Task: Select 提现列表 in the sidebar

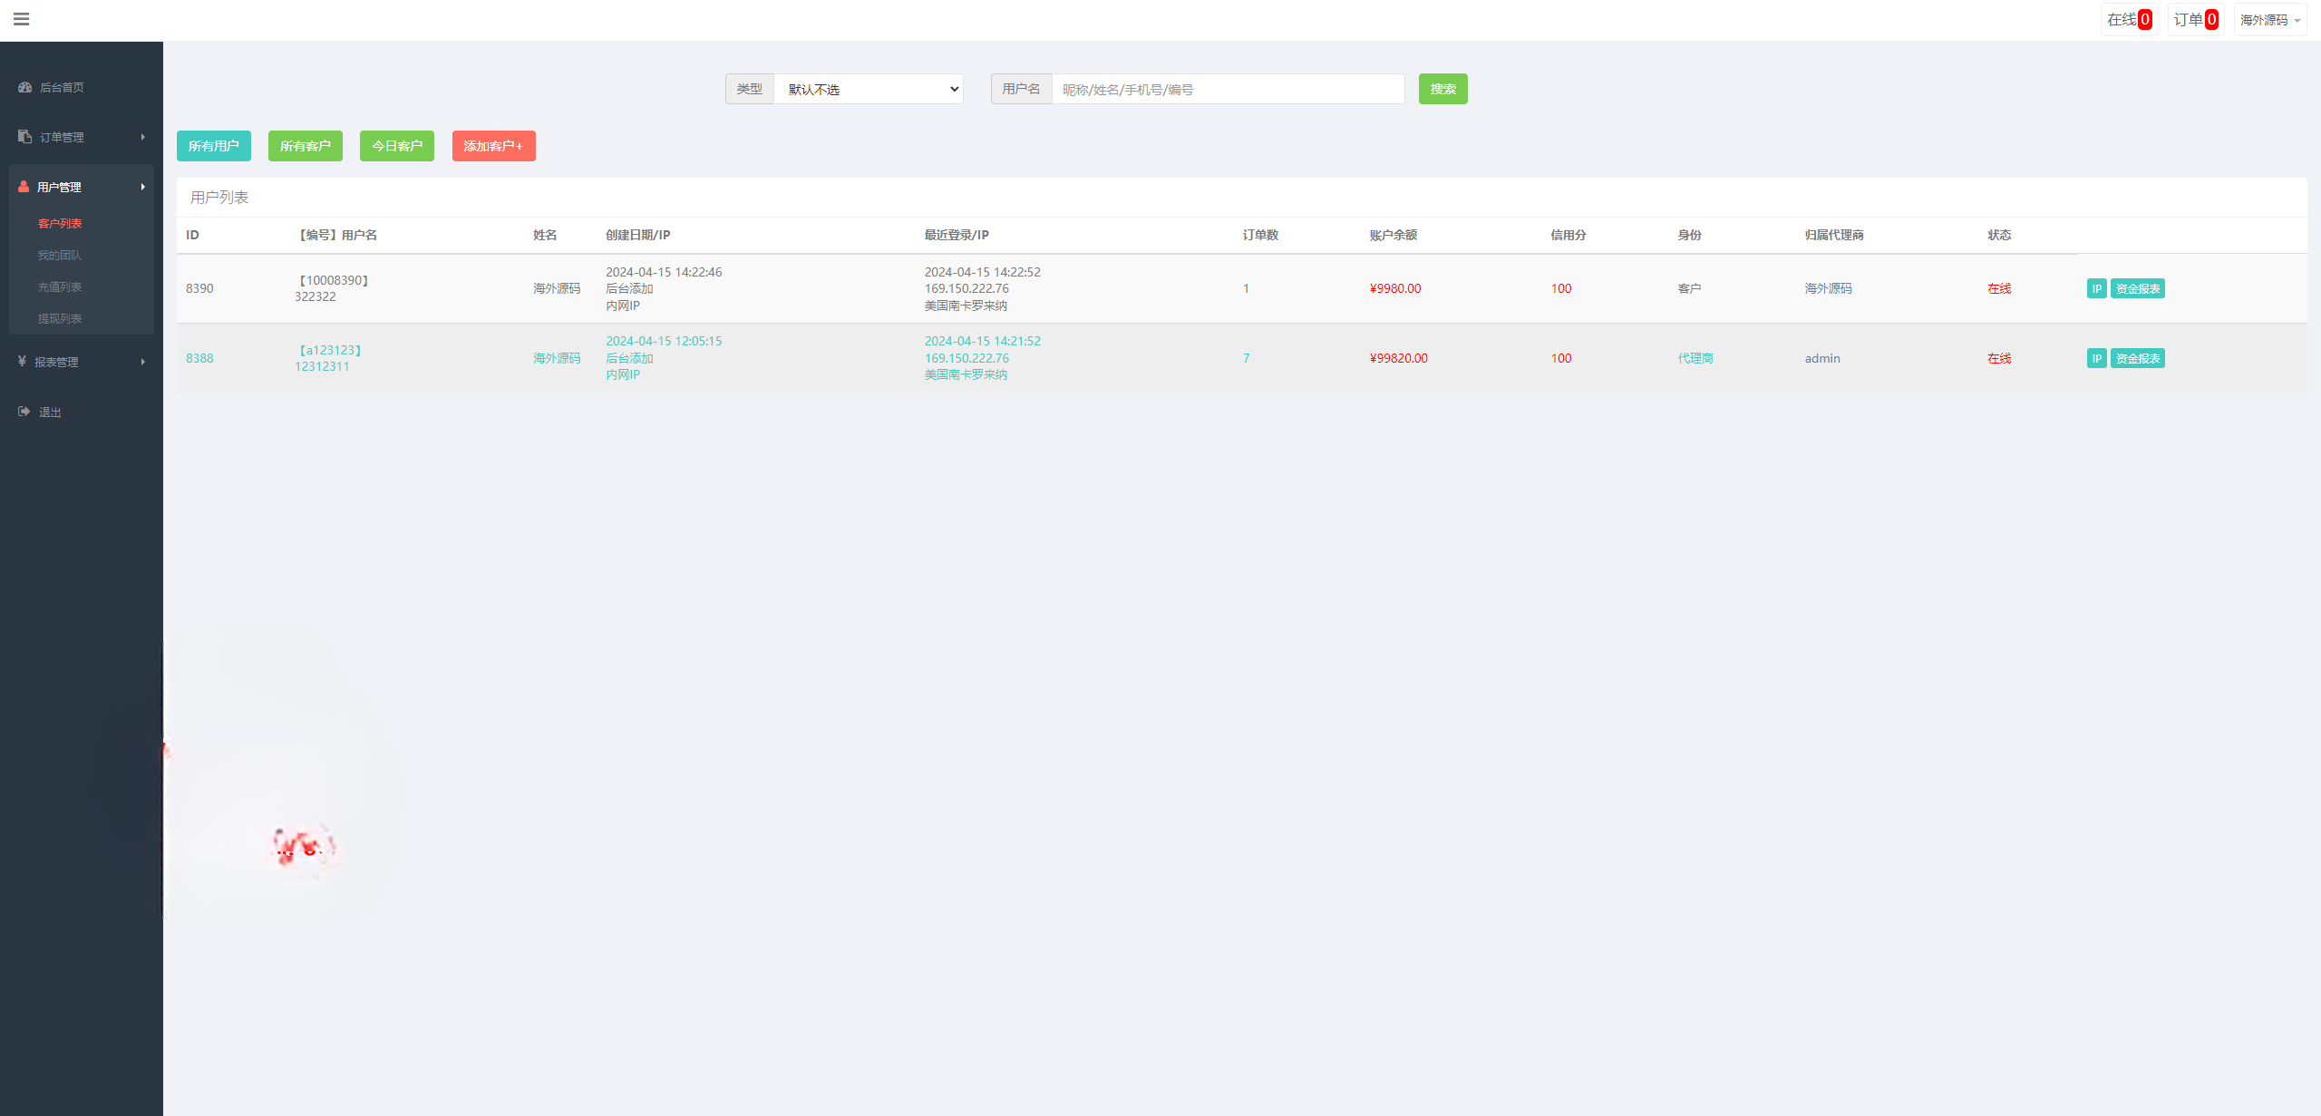Action: [x=60, y=318]
